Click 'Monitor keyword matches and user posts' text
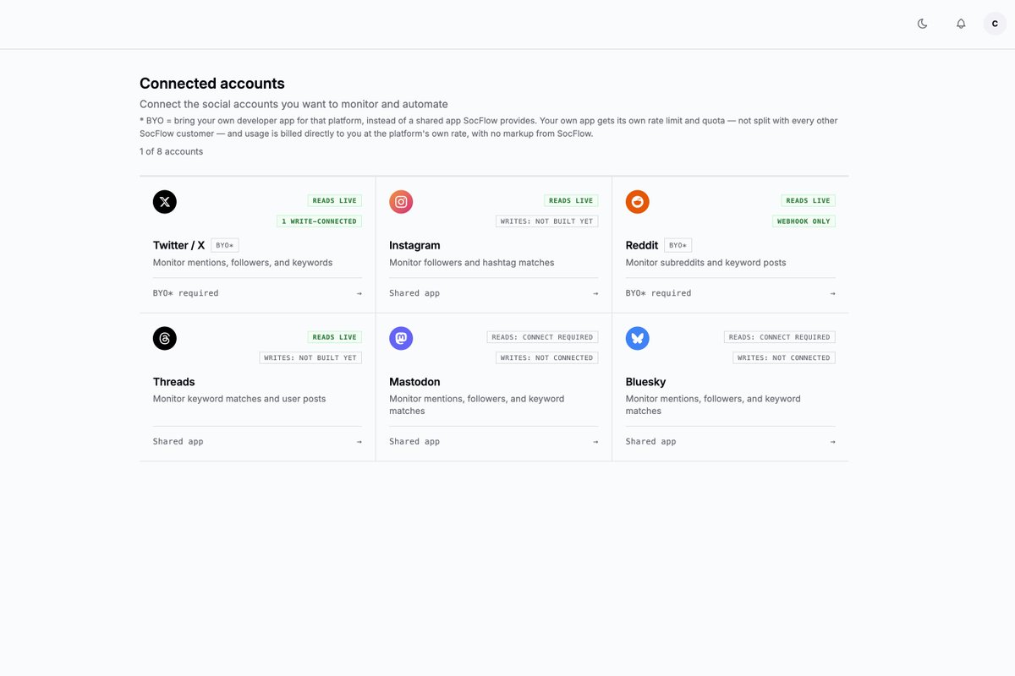Image resolution: width=1015 pixels, height=676 pixels. 239,399
